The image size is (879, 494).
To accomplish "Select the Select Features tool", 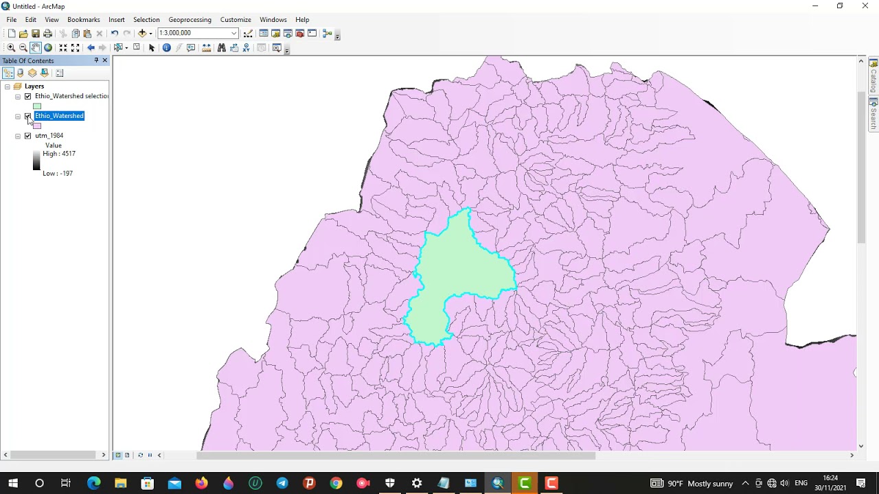I will (118, 47).
